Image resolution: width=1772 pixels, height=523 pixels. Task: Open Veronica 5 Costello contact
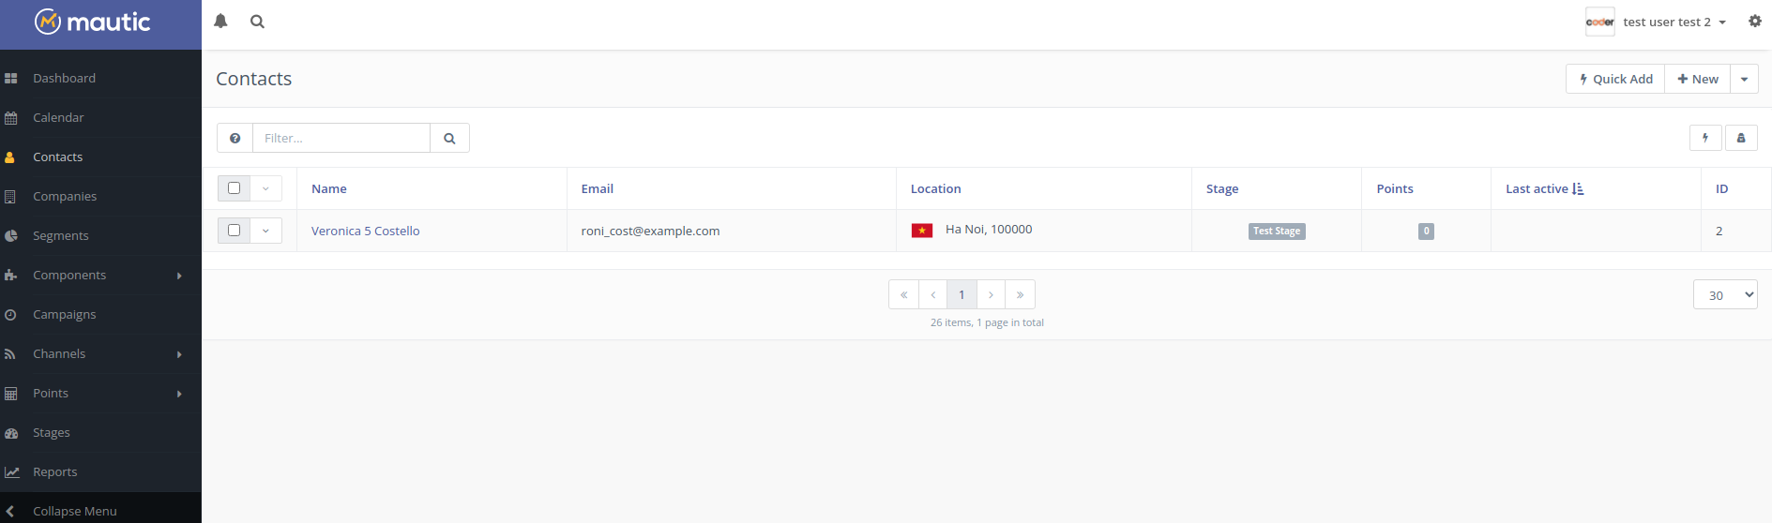point(366,231)
